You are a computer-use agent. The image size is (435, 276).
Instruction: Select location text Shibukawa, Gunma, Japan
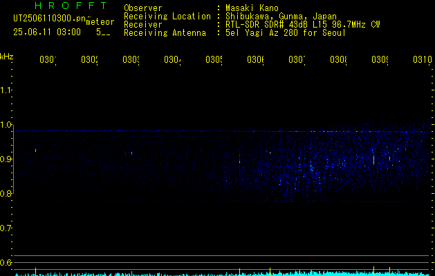coord(281,17)
